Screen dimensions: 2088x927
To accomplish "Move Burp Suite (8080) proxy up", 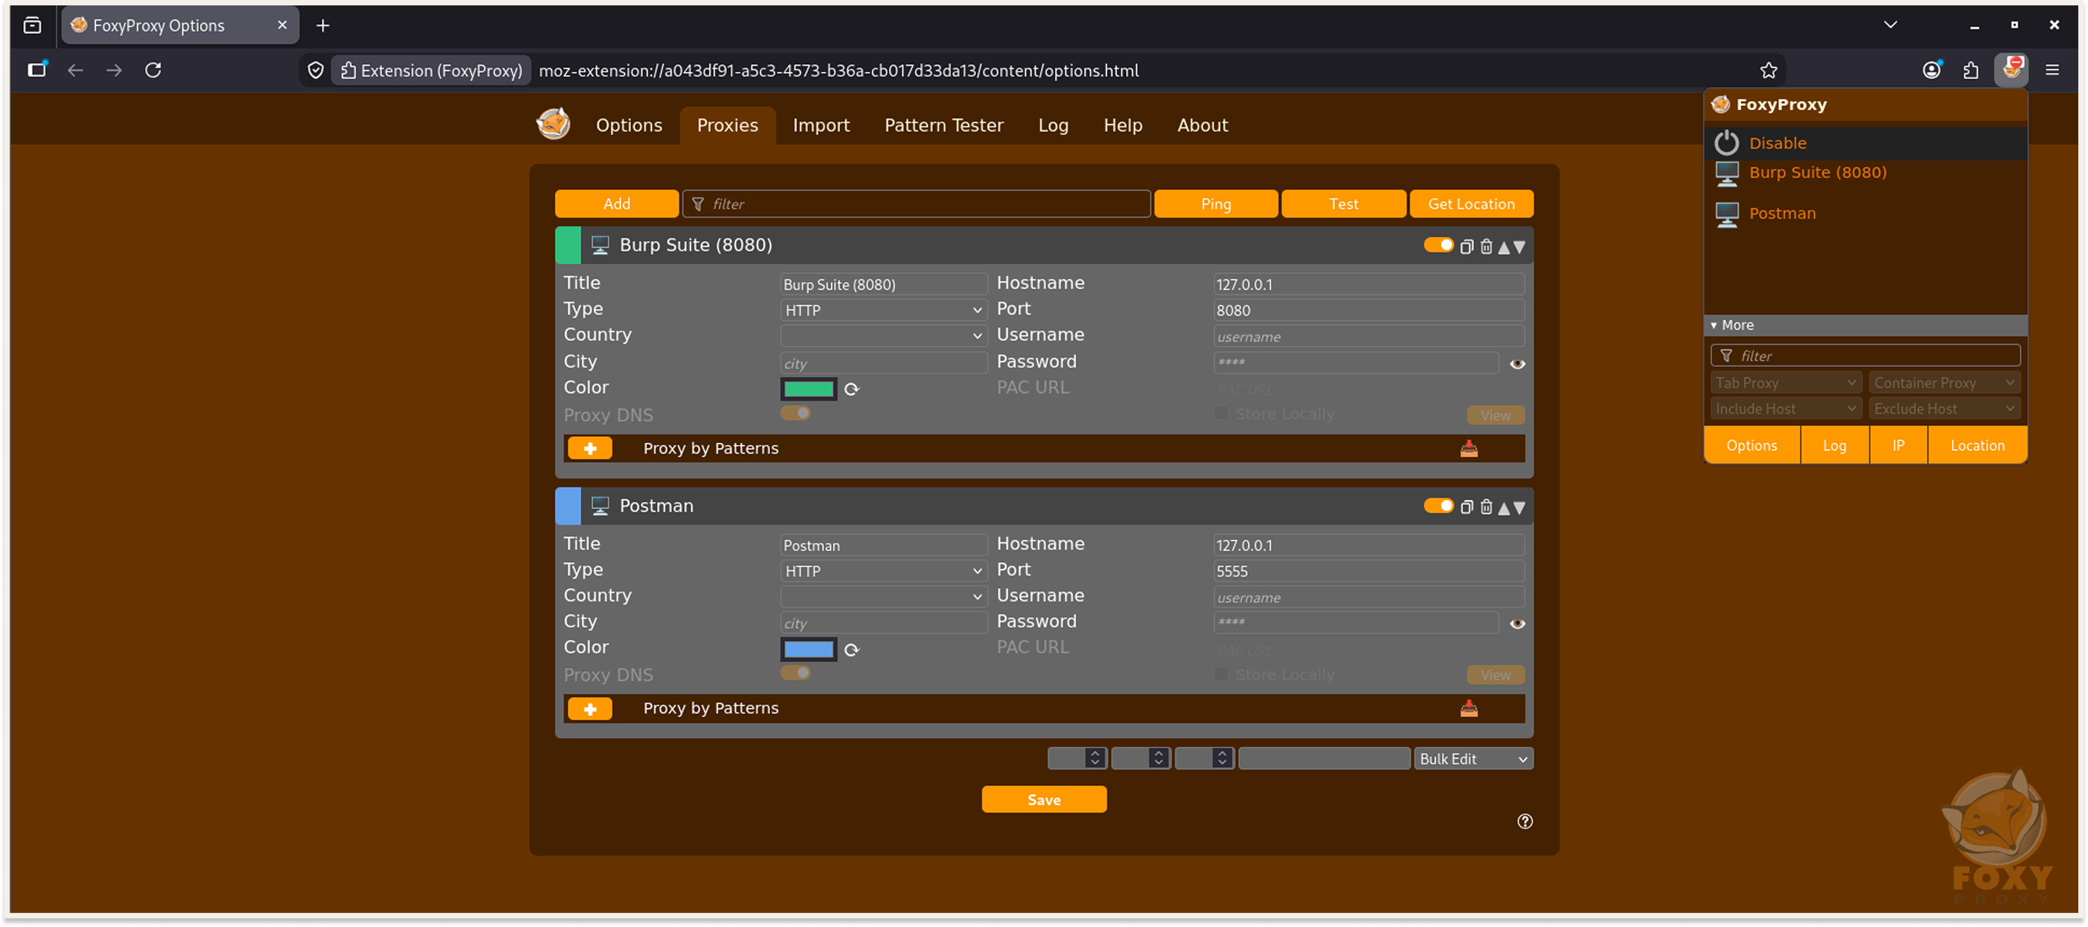I will point(1504,247).
